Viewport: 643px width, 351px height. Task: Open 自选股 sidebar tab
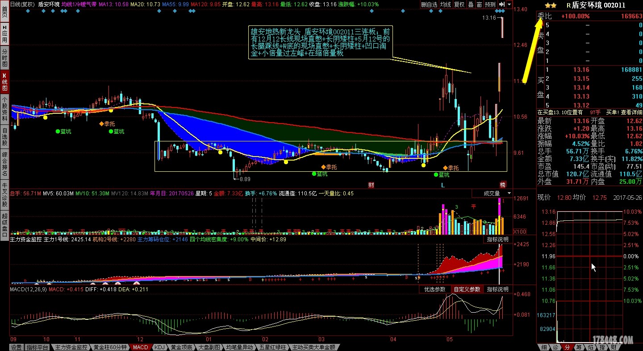point(4,136)
